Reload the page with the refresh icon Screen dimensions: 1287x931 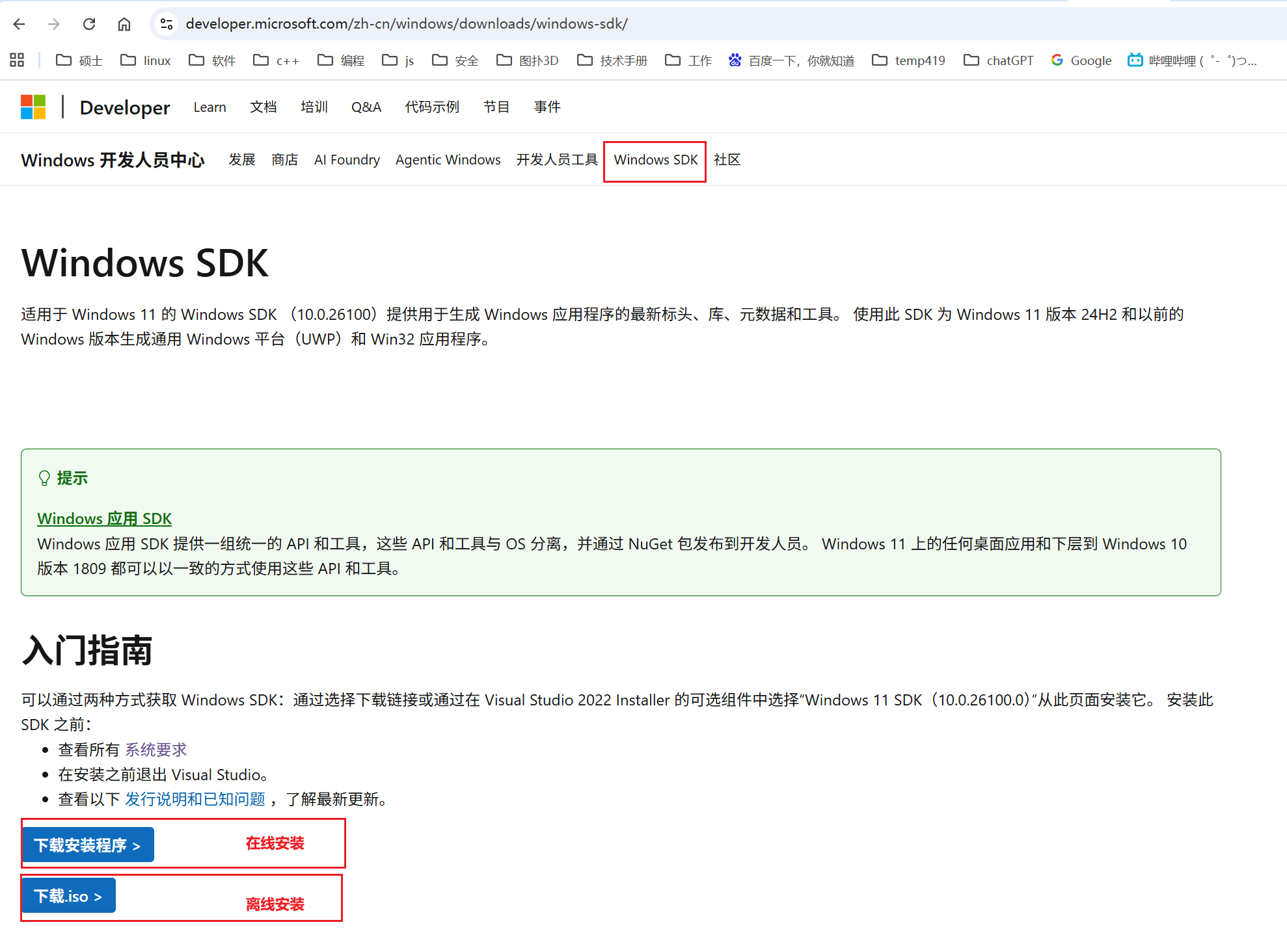coord(90,24)
